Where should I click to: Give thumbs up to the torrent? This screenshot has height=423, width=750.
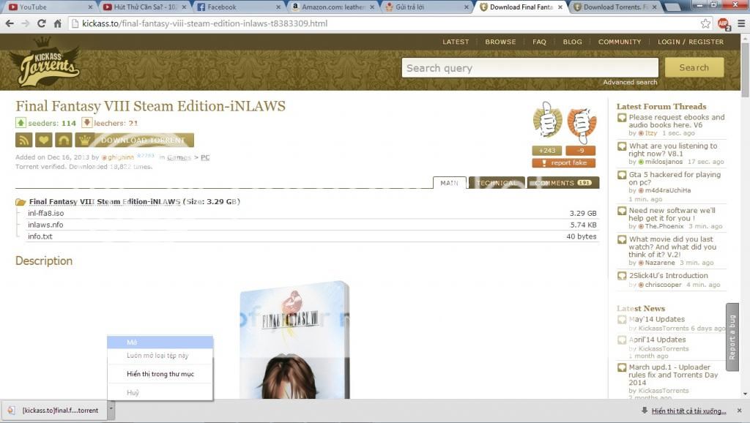(547, 119)
